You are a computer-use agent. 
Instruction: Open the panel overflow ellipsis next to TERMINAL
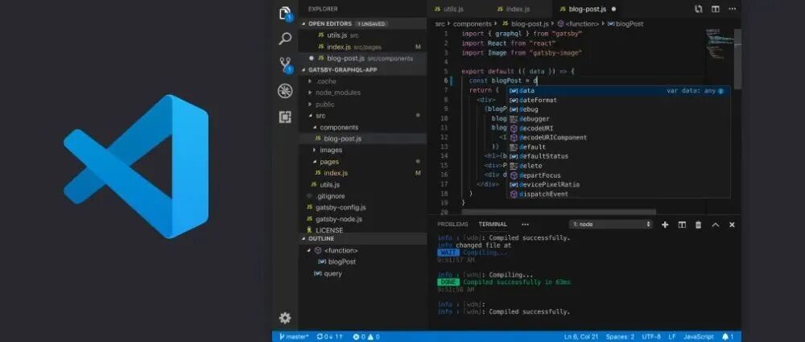point(525,225)
